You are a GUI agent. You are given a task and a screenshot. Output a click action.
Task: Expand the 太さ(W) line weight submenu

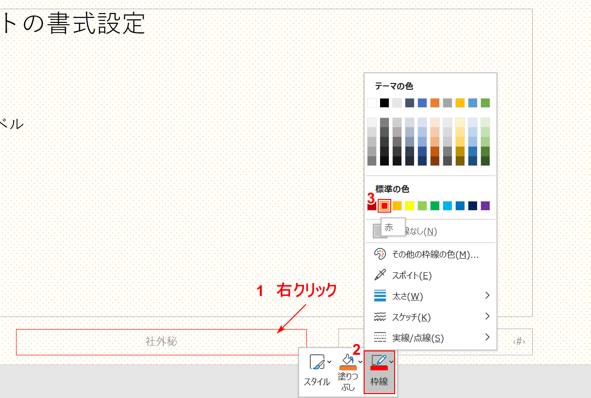point(431,296)
